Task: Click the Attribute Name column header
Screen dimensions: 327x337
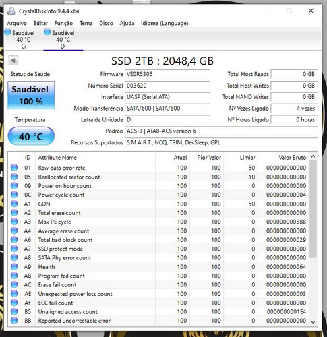Action: 95,158
